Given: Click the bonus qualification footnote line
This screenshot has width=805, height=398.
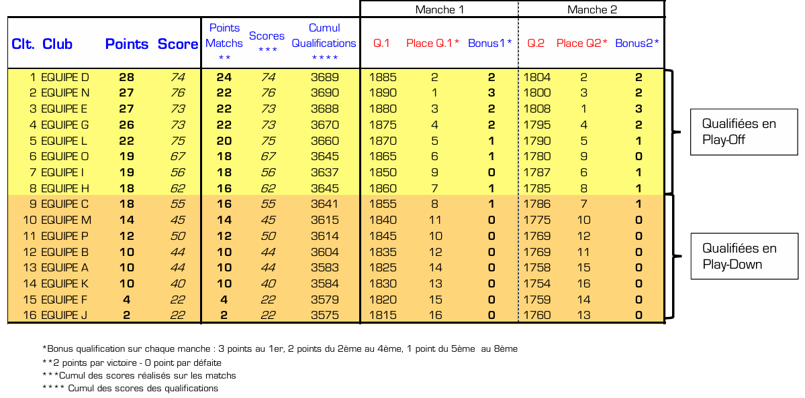Looking at the screenshot, I should coord(280,349).
